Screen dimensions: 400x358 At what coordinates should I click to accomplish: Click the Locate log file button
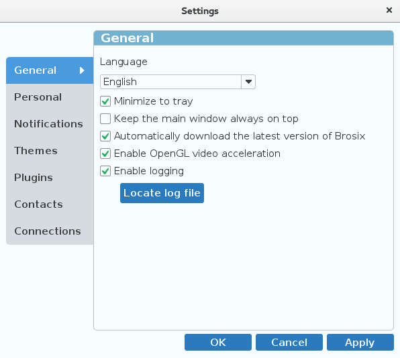click(x=162, y=193)
